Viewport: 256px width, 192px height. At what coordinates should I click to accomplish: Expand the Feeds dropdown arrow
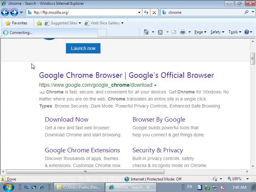(167, 32)
